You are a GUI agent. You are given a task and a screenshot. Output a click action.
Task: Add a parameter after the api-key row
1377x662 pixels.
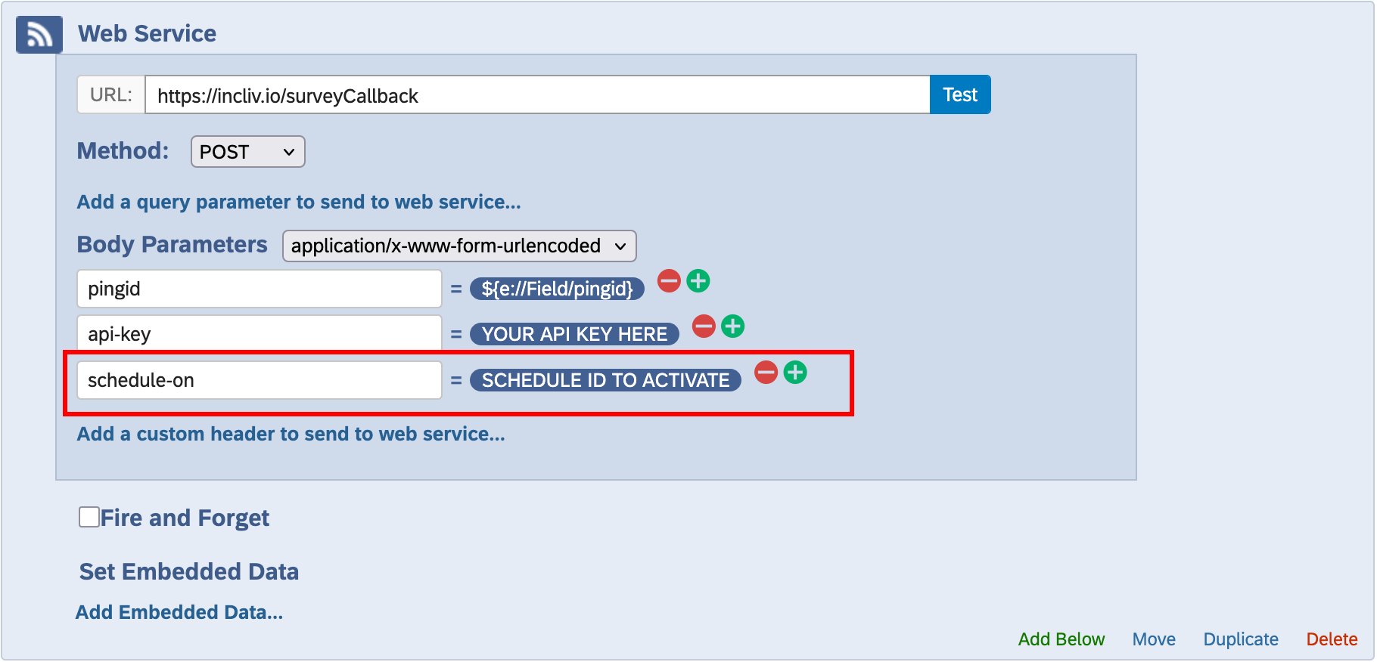732,326
